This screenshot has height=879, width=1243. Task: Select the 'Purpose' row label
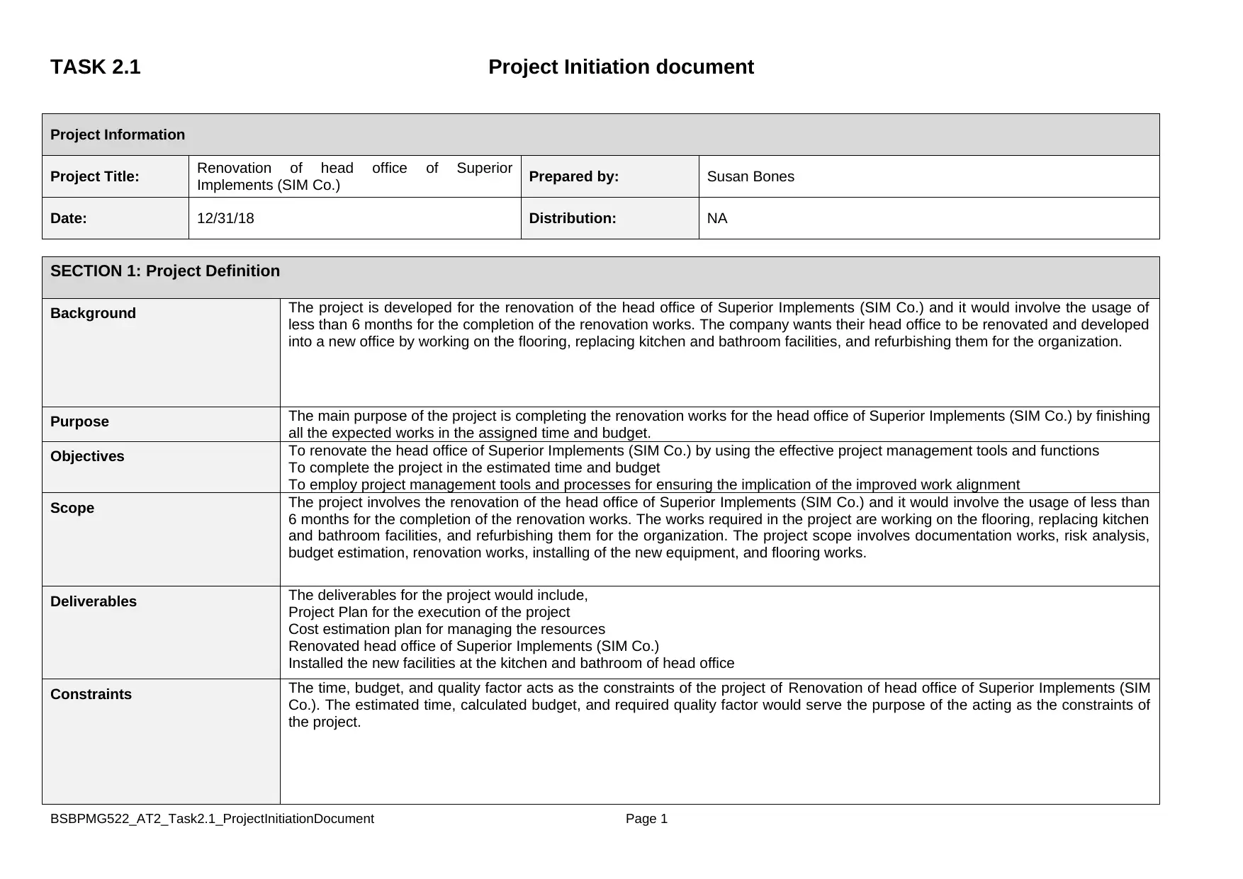pyautogui.click(x=79, y=421)
